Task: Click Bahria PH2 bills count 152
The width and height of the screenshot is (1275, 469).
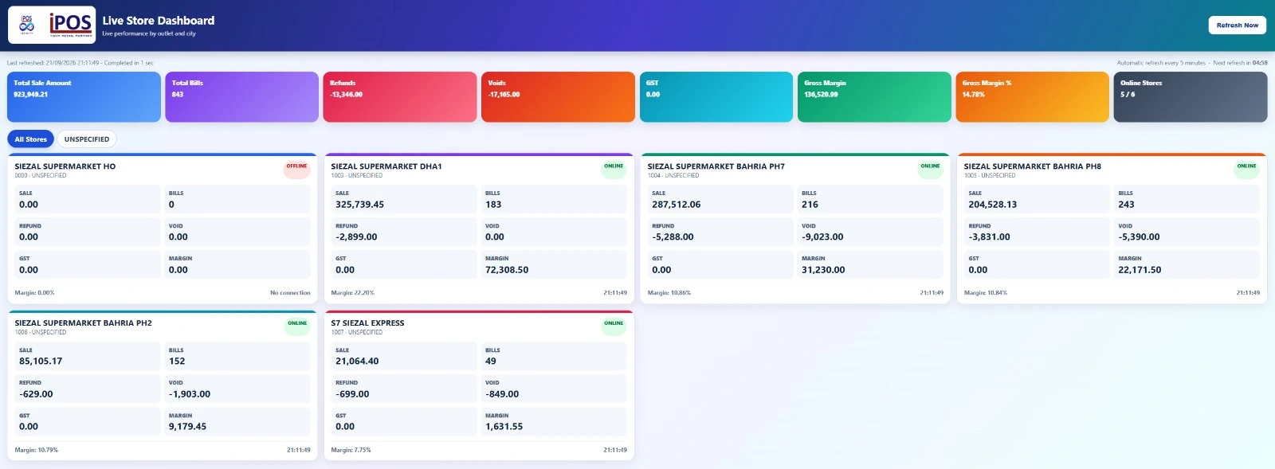Action: 177,362
